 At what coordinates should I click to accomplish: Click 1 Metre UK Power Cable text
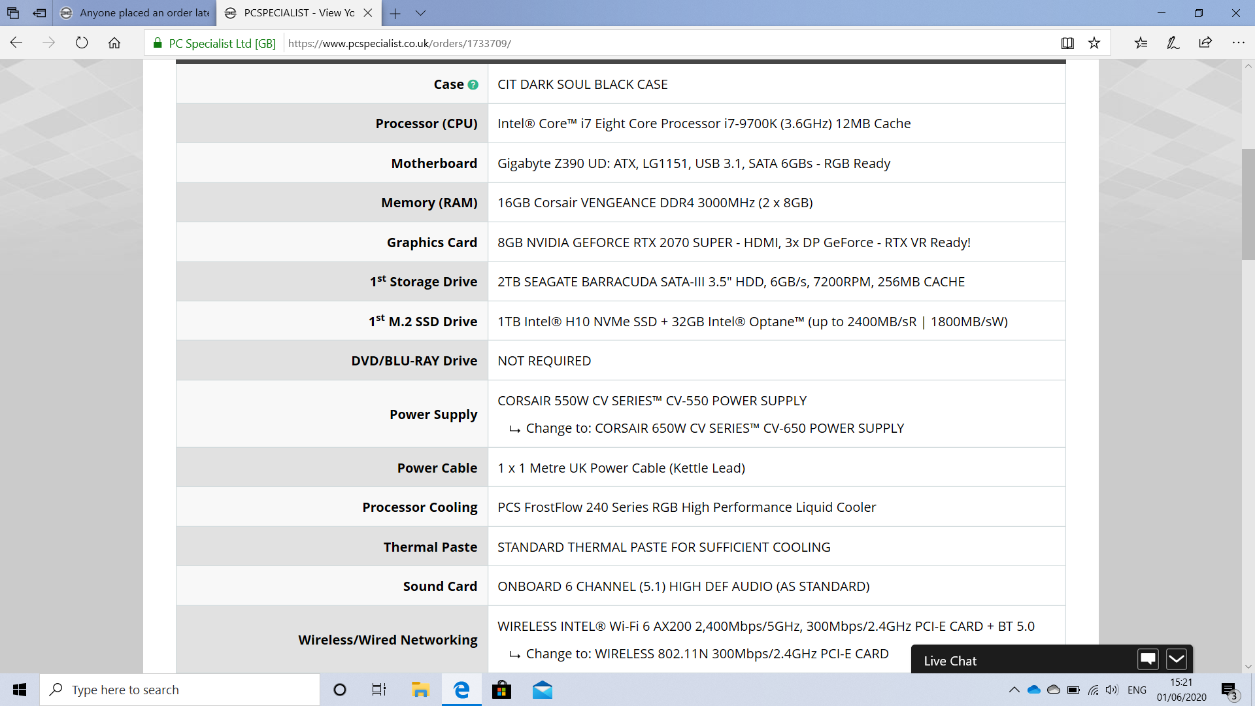(621, 468)
